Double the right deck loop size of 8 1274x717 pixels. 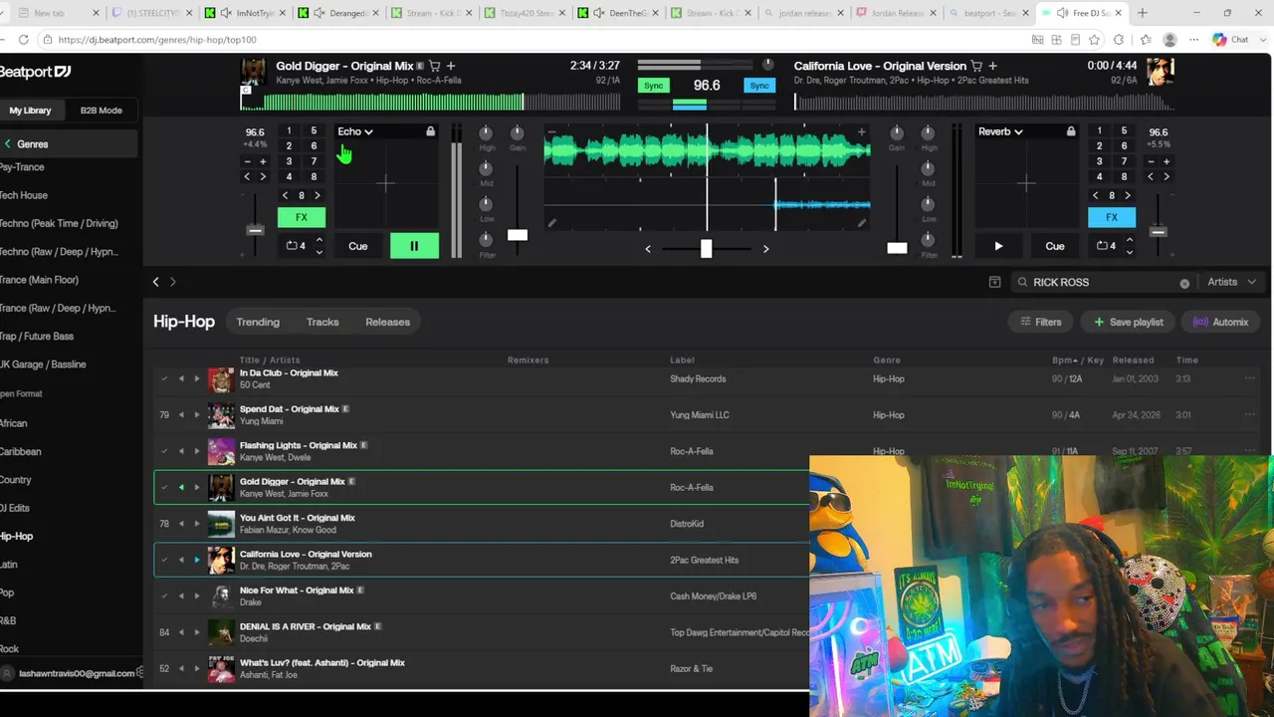[1128, 195]
